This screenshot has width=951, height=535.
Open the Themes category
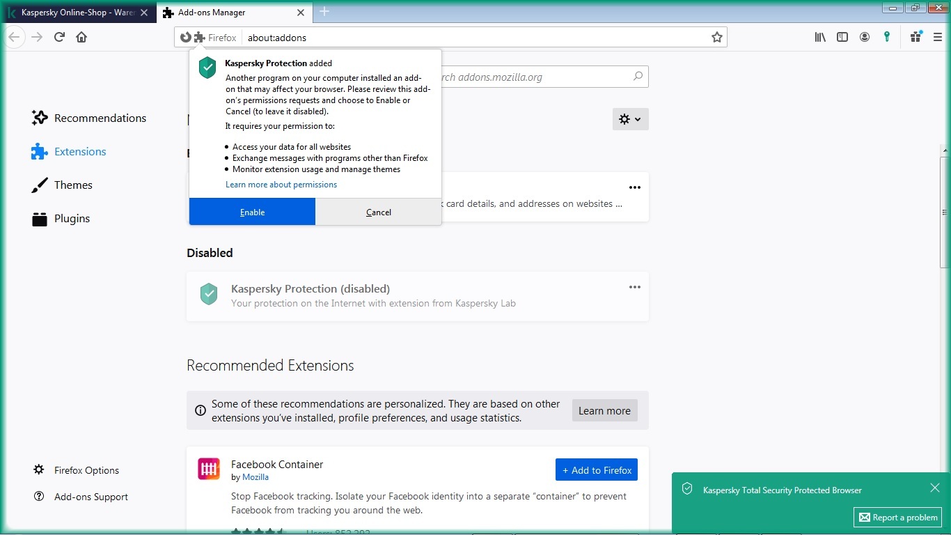[x=62, y=185]
